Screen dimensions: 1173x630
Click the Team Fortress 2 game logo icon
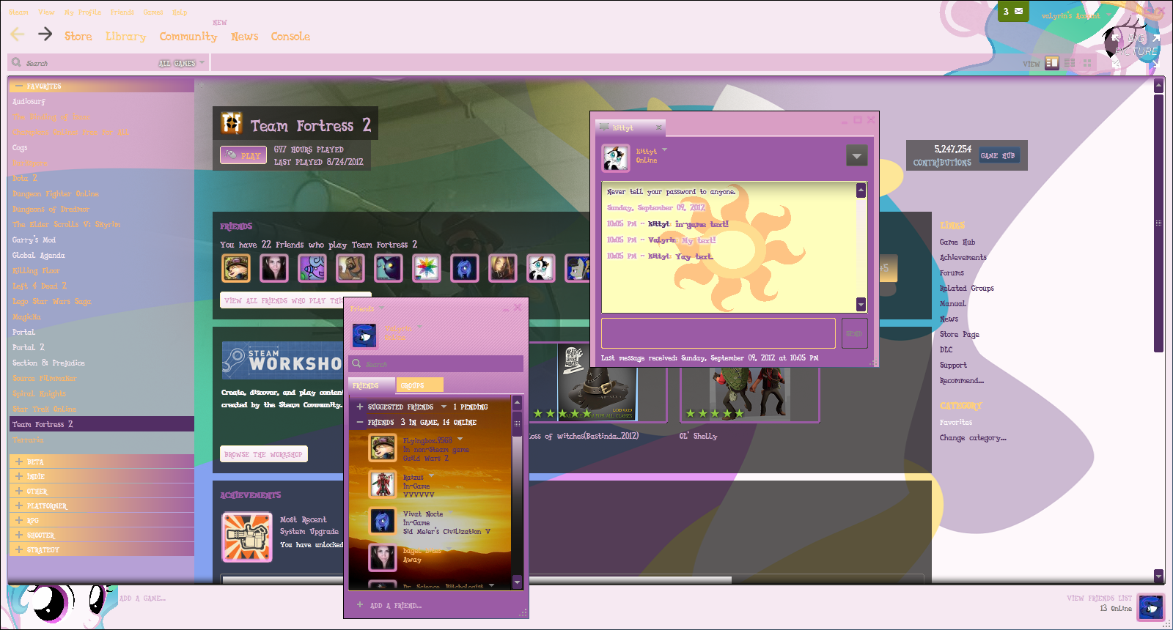[232, 124]
